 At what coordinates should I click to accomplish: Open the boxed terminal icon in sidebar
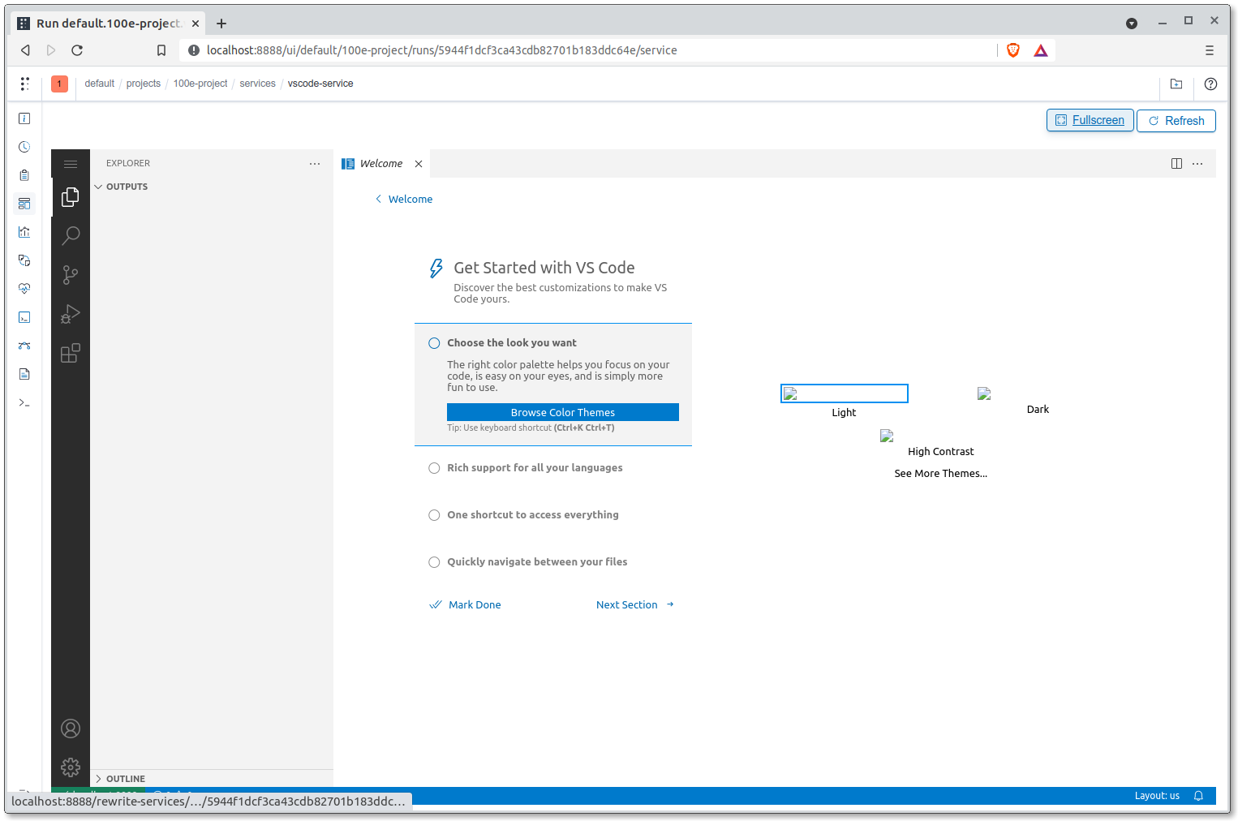(x=24, y=317)
